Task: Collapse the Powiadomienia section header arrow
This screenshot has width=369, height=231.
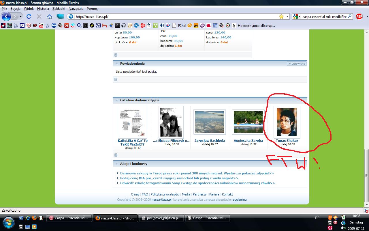Action: tap(116, 64)
